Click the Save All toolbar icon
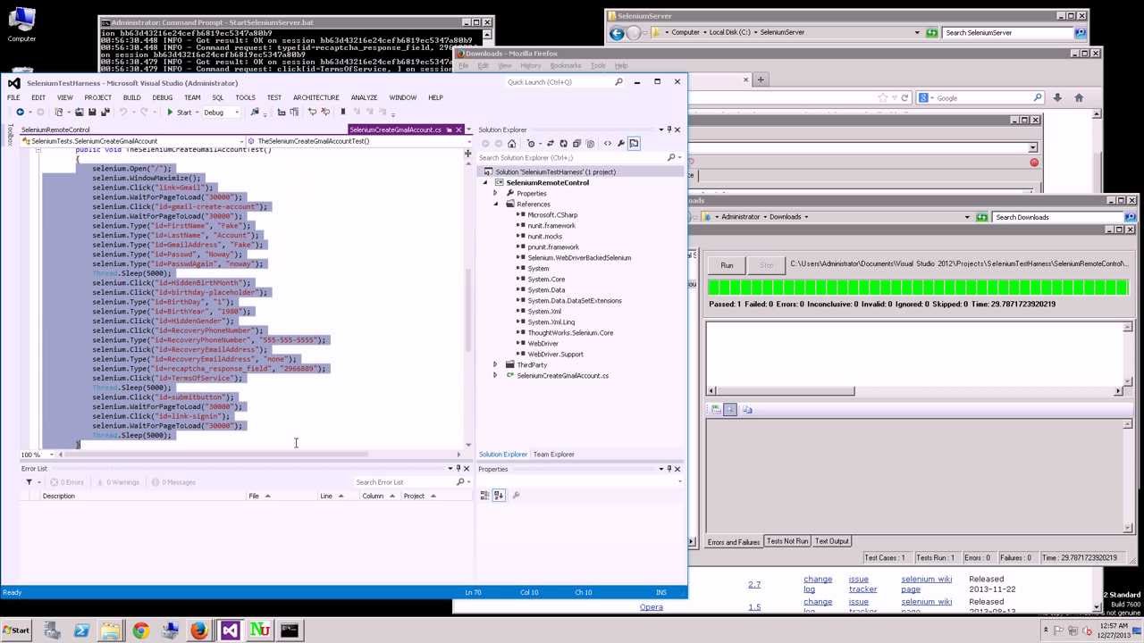This screenshot has width=1144, height=643. 105,113
